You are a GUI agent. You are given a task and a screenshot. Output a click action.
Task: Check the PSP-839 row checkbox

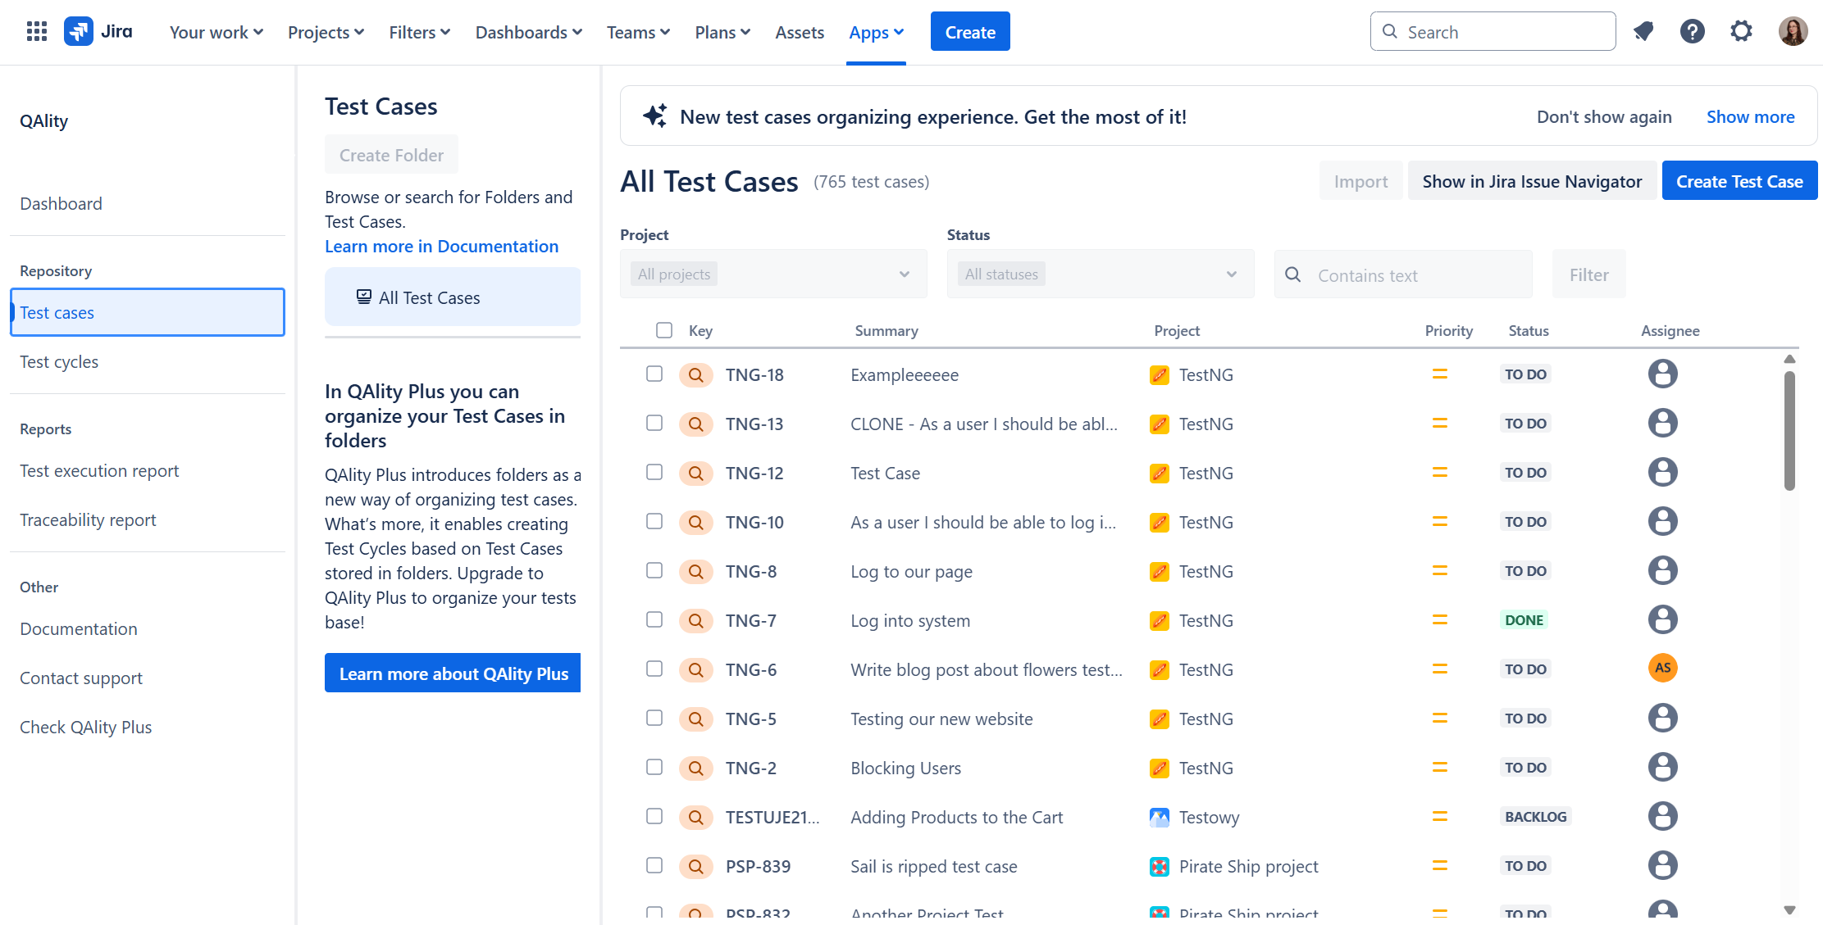click(x=654, y=865)
